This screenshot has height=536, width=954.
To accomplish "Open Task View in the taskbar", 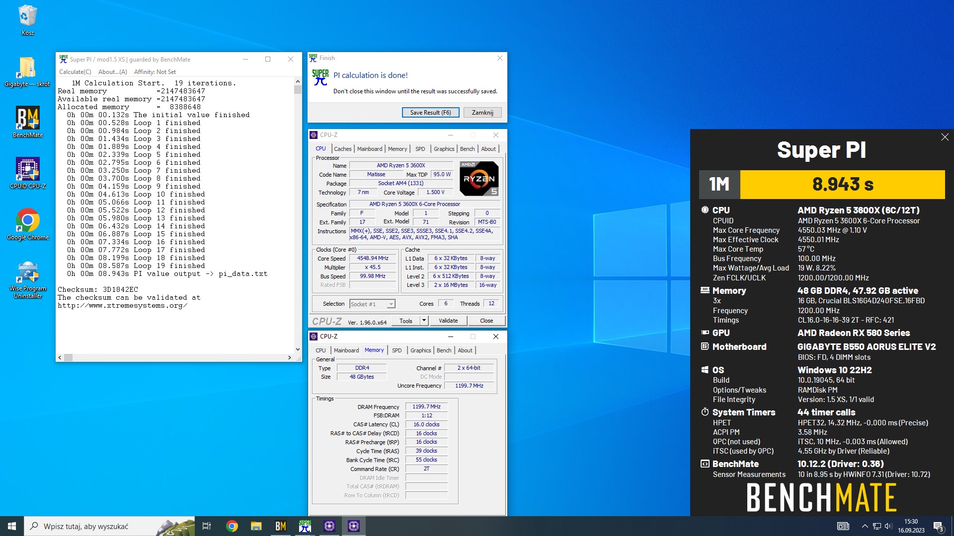I will (x=207, y=526).
